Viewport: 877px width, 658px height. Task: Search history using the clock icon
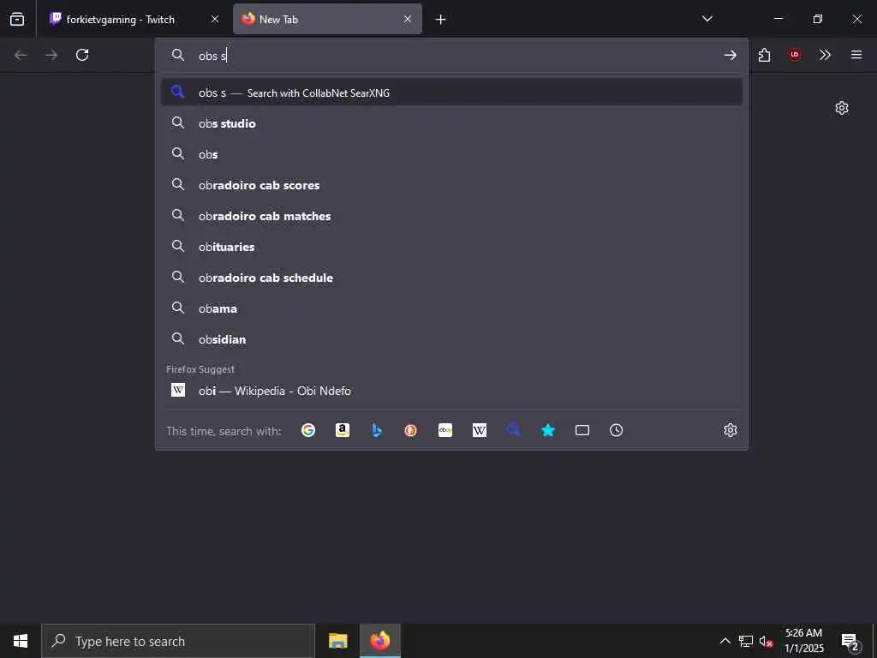(x=617, y=430)
